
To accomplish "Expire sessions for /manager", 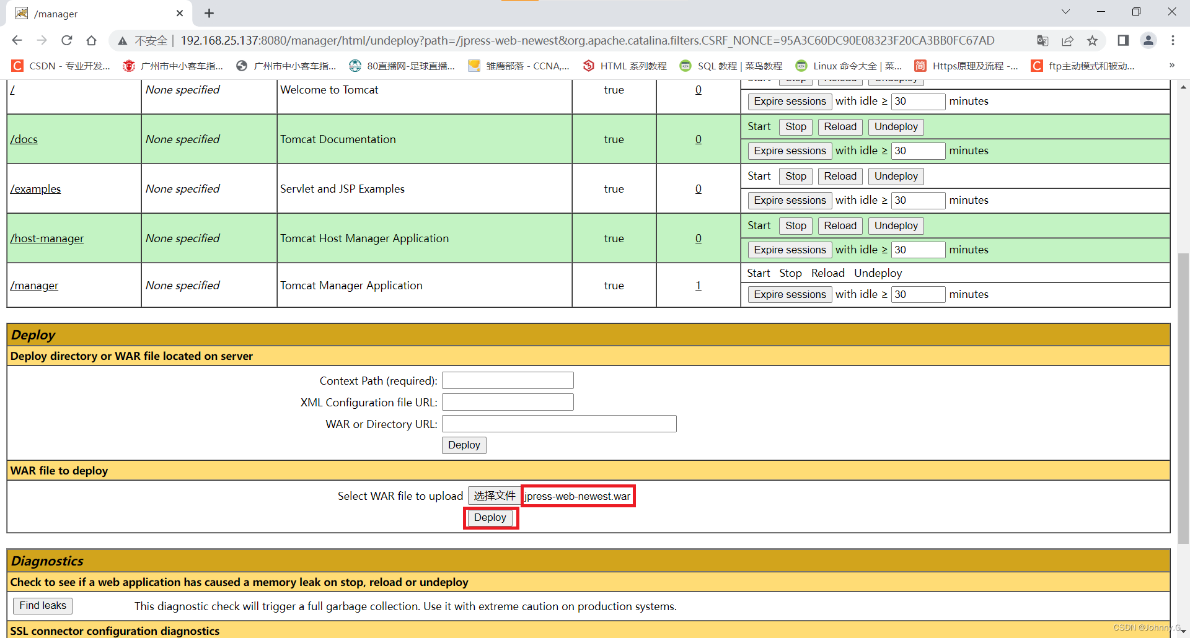I will pos(790,294).
